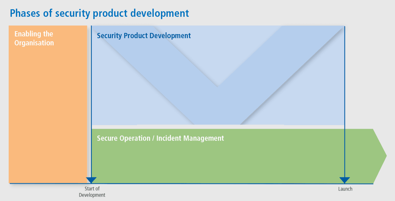Click the 'Secure Operation / Incident Management' label
395x201 pixels.
point(160,138)
